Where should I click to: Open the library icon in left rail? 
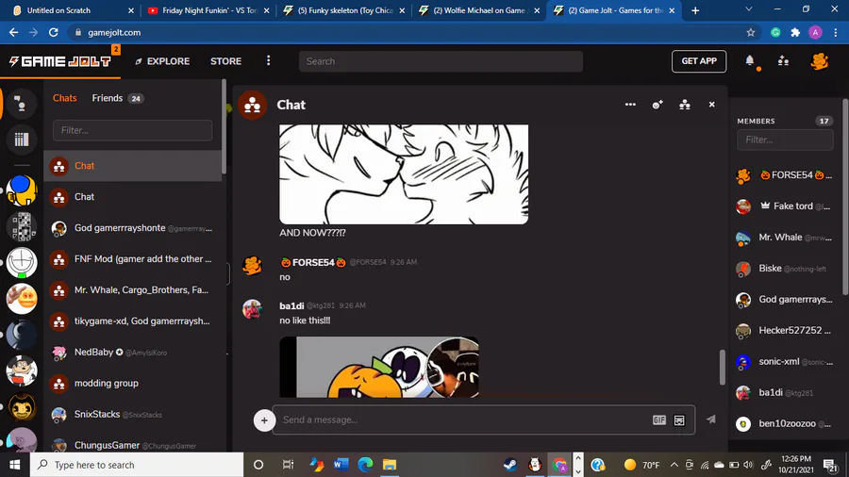point(22,140)
